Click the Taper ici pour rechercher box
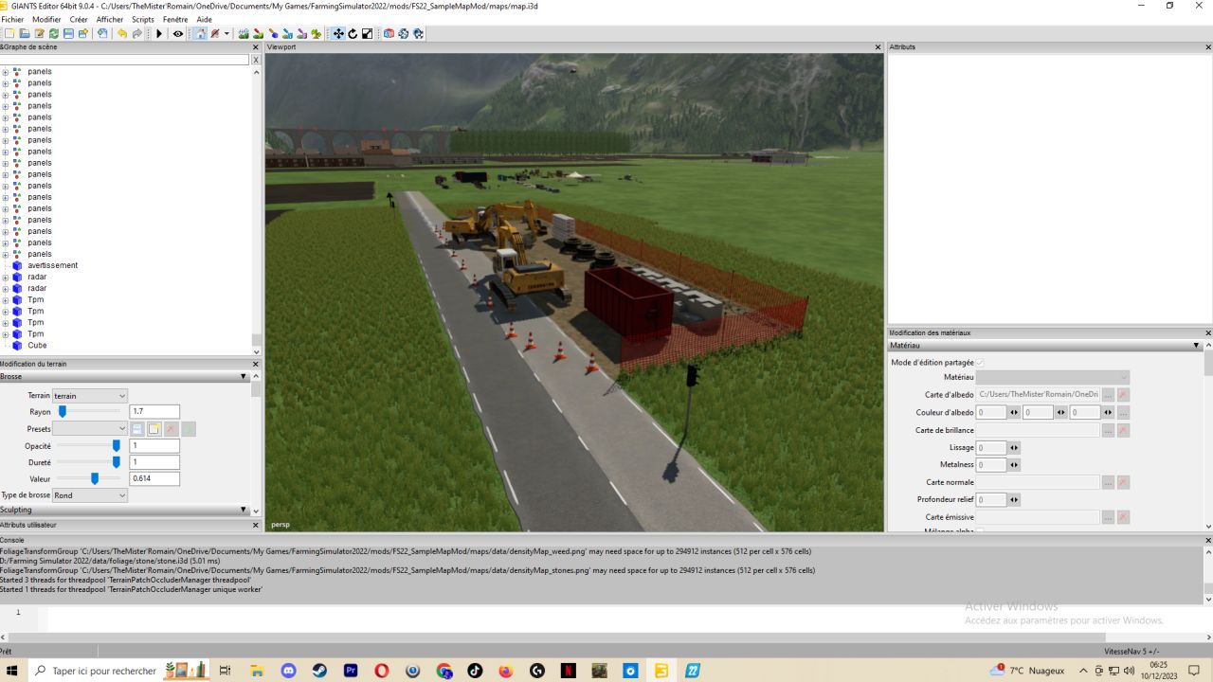 (x=104, y=671)
